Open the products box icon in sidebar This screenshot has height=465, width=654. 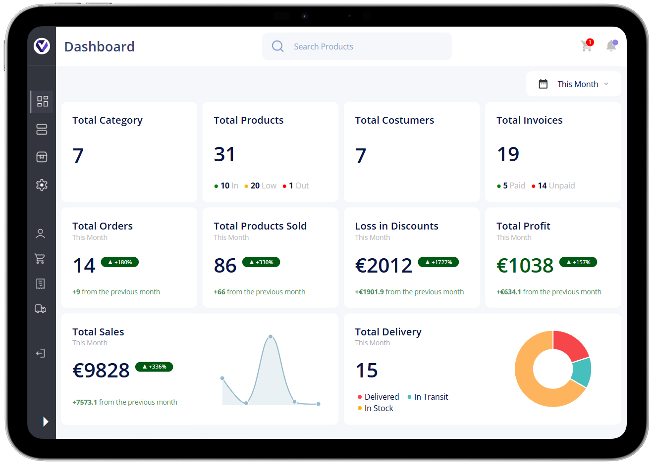(42, 157)
